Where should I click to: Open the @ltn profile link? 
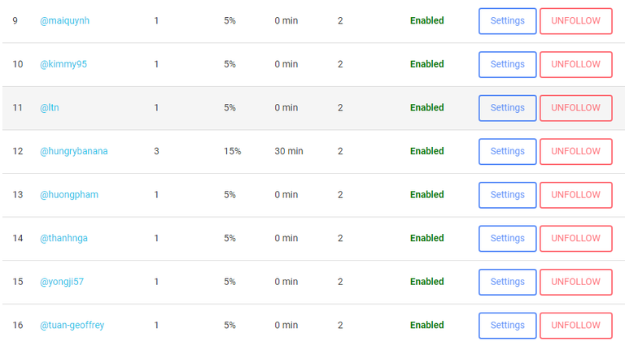click(50, 108)
